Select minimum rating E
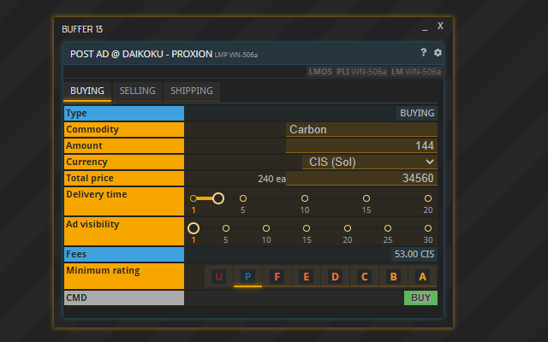This screenshot has width=548, height=342. tap(306, 277)
